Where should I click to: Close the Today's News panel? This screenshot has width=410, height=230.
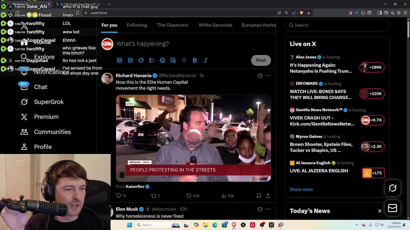(380, 211)
